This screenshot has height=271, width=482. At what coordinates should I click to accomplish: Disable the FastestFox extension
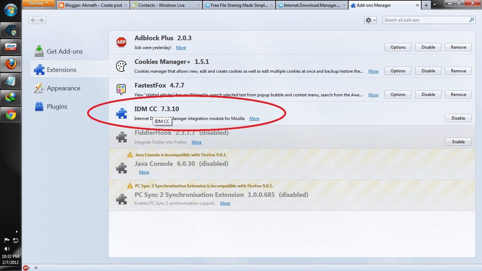click(x=428, y=95)
